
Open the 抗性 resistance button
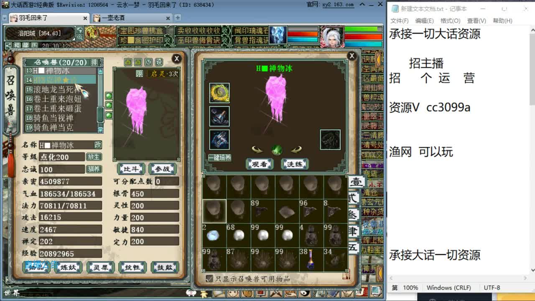coord(132,267)
